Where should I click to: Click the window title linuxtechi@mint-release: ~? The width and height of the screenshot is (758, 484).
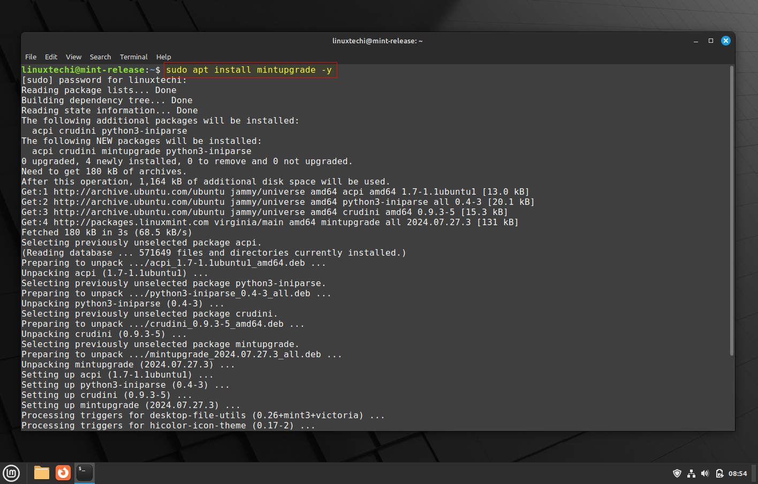[377, 41]
